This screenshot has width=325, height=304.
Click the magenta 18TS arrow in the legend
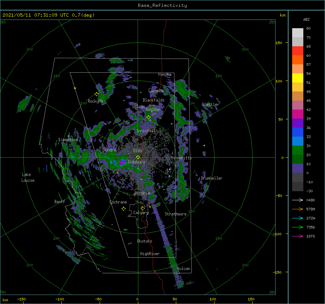point(298,236)
